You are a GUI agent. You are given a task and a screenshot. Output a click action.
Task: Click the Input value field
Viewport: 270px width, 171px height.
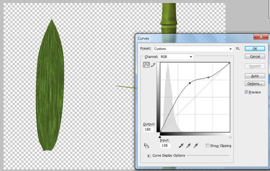[x=165, y=146]
